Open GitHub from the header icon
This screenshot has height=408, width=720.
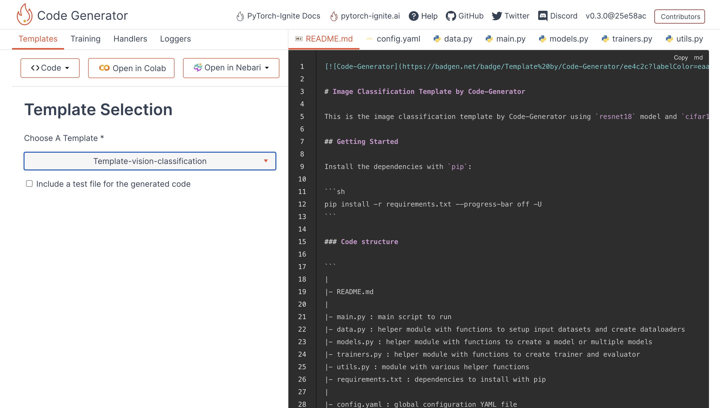pyautogui.click(x=451, y=16)
